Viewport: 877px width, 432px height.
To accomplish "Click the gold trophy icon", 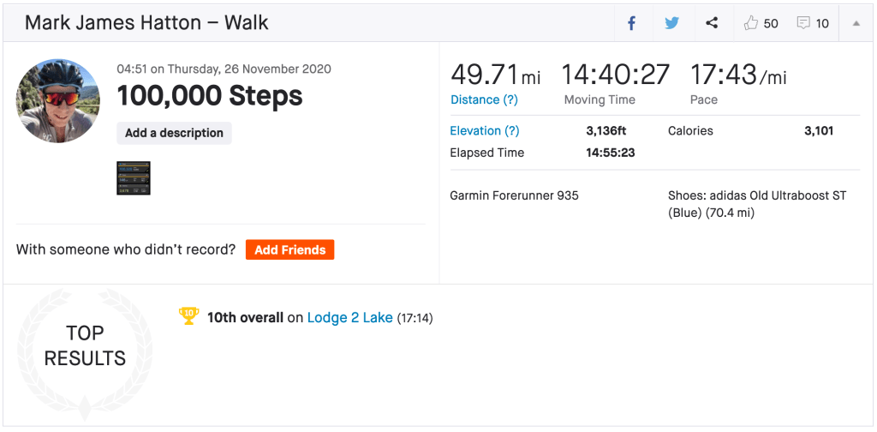I will (x=188, y=316).
